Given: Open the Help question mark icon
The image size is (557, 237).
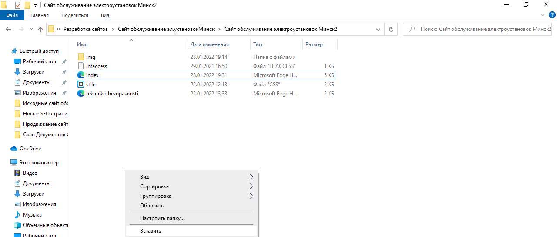Looking at the screenshot, I should coord(552,15).
